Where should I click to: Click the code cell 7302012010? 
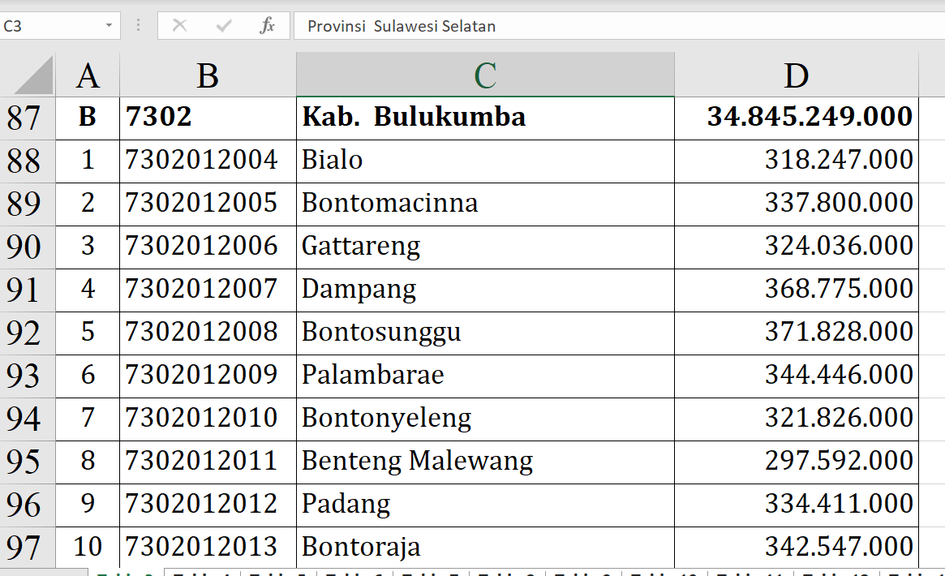[208, 418]
